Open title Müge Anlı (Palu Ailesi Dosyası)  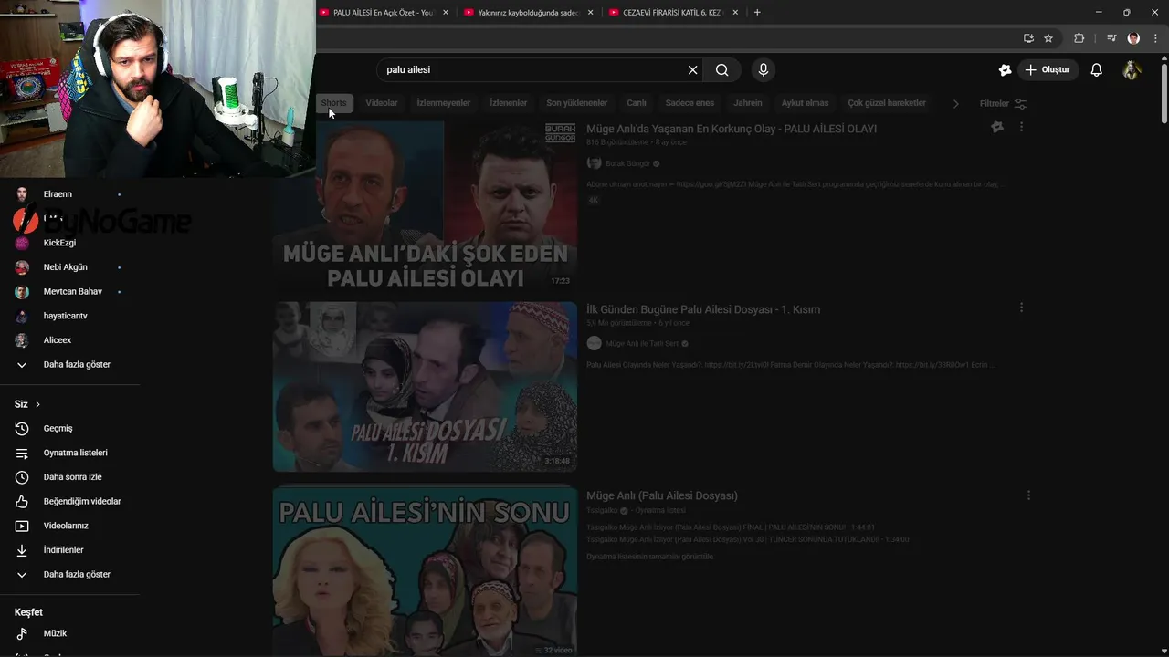point(662,495)
